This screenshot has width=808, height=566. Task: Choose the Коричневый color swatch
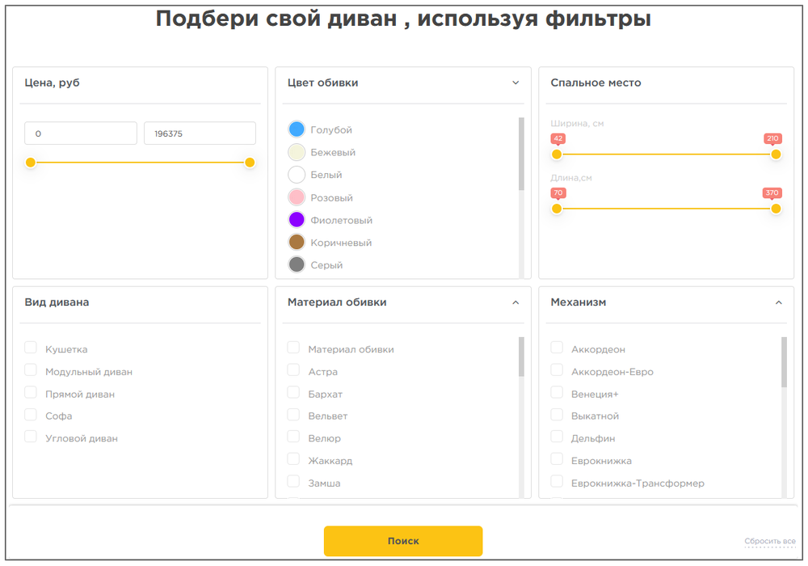point(296,242)
